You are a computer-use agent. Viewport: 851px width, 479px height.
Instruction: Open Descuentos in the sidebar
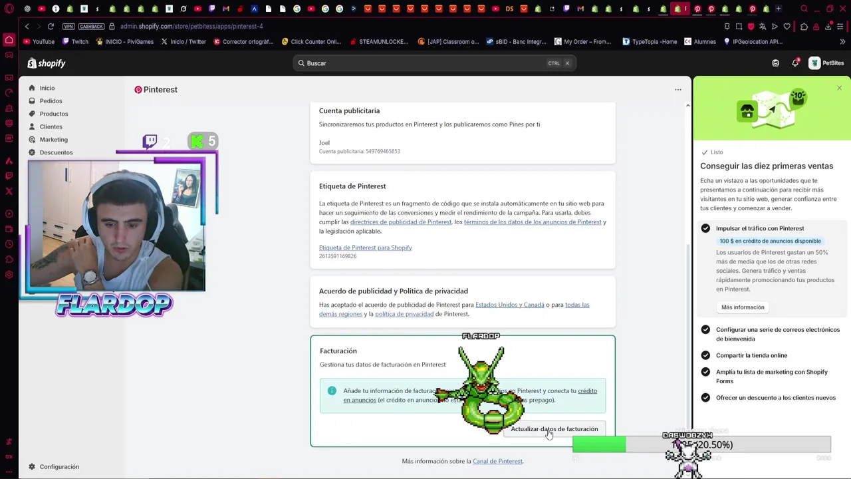[x=56, y=152]
